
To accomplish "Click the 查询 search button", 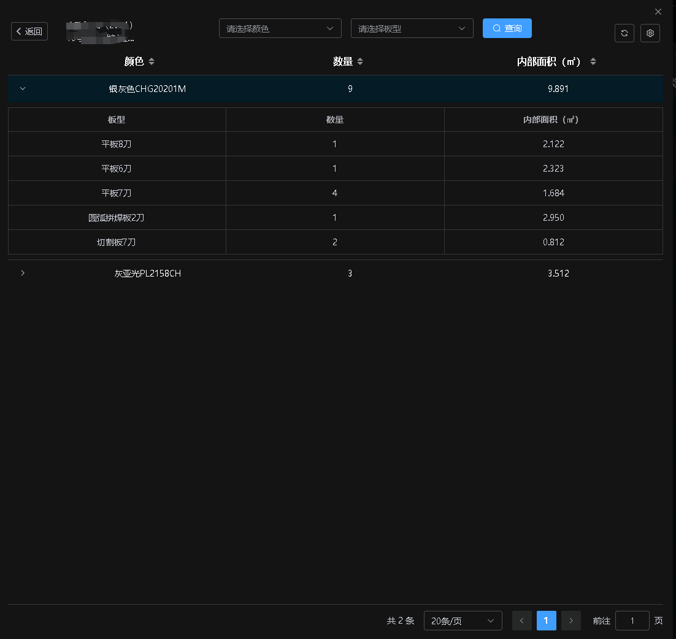I will pos(507,28).
